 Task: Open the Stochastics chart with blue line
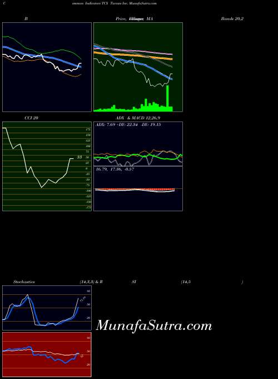47,308
